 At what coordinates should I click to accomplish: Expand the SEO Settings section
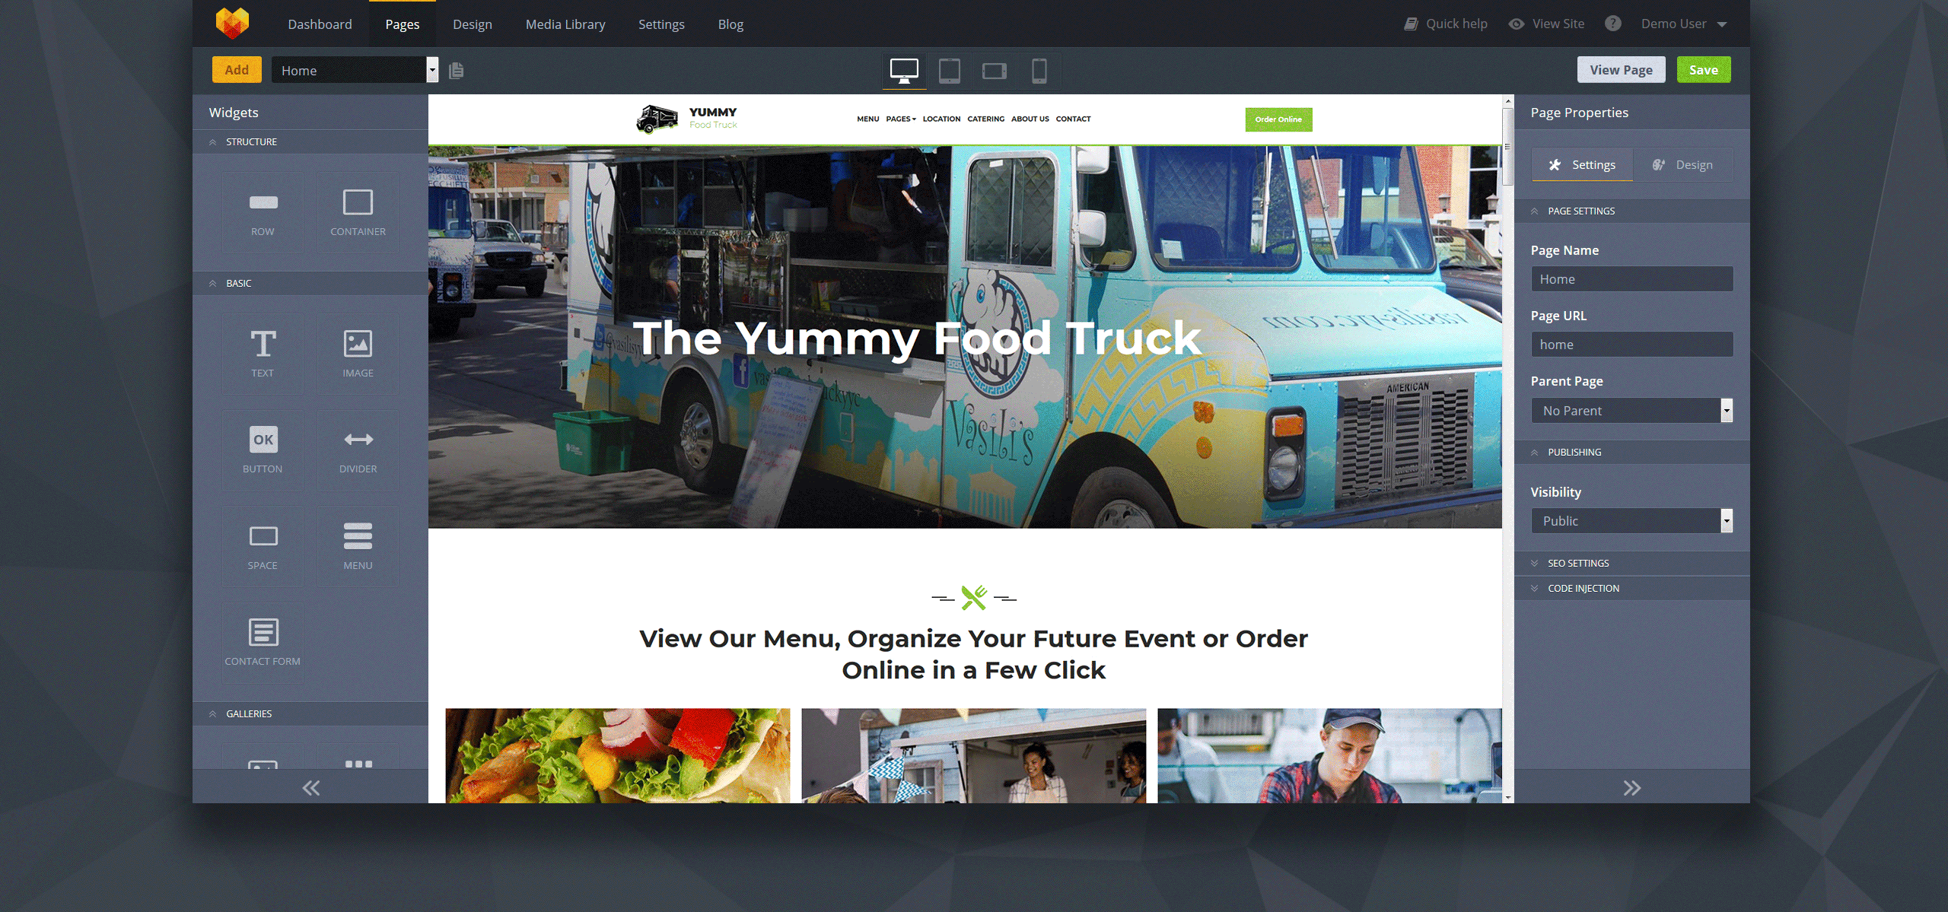pyautogui.click(x=1577, y=563)
